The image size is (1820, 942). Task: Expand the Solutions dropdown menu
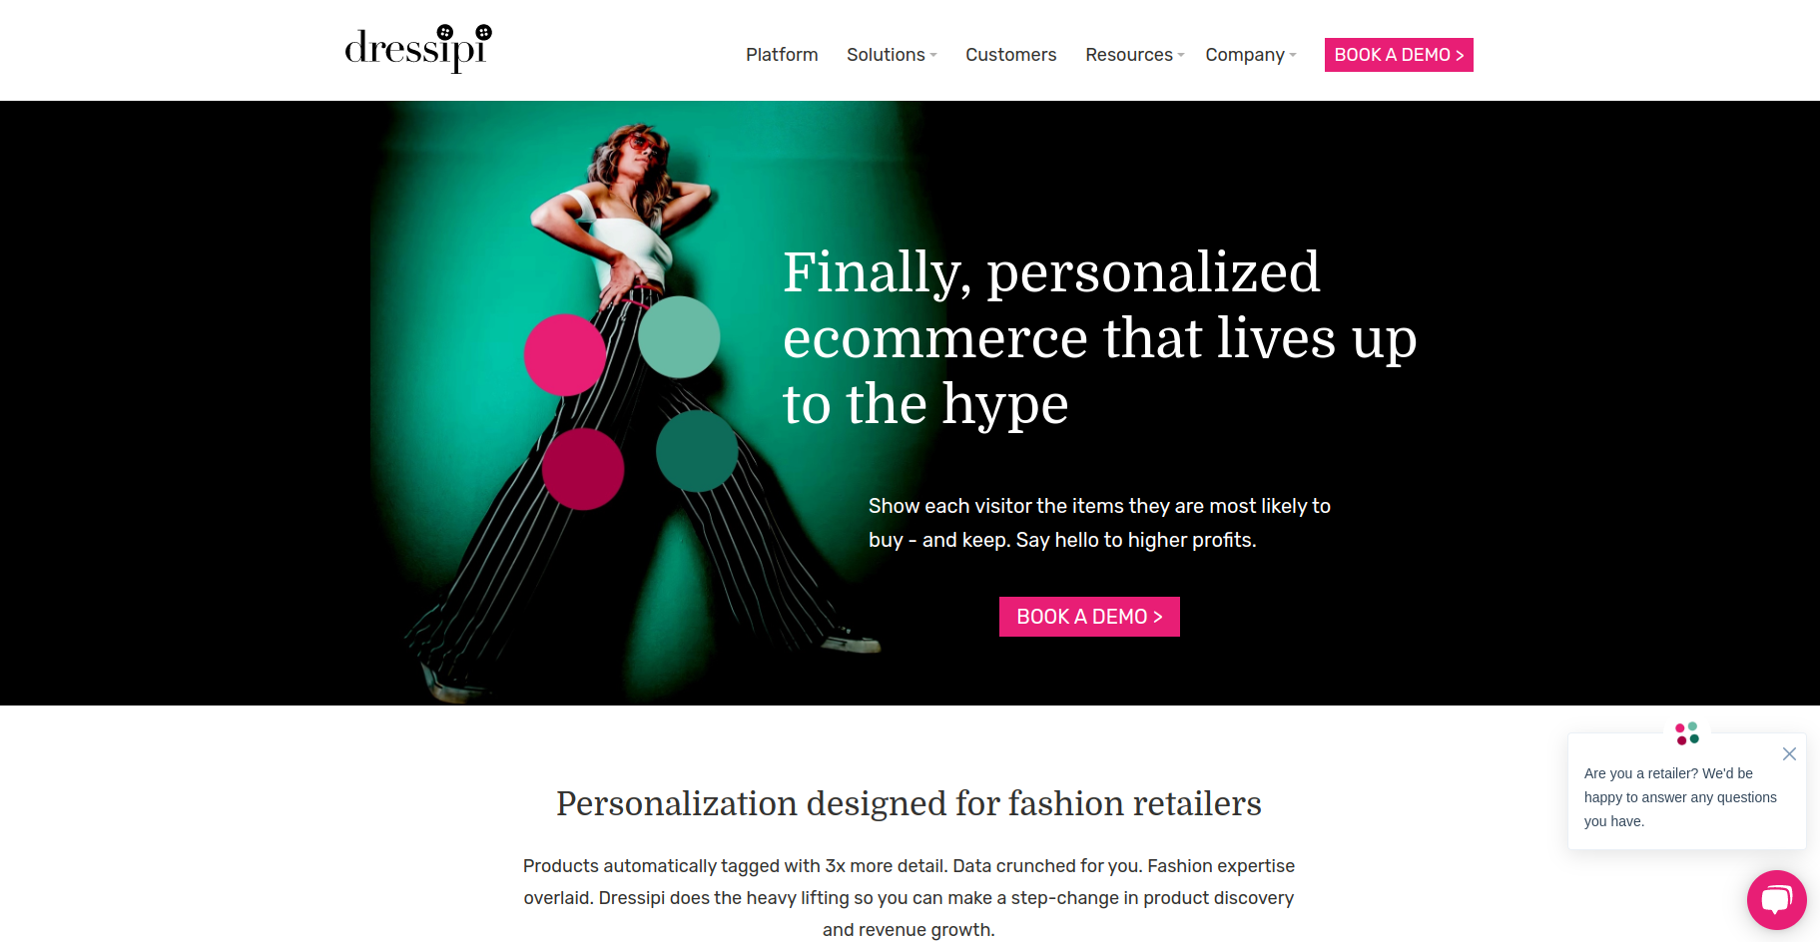point(892,55)
